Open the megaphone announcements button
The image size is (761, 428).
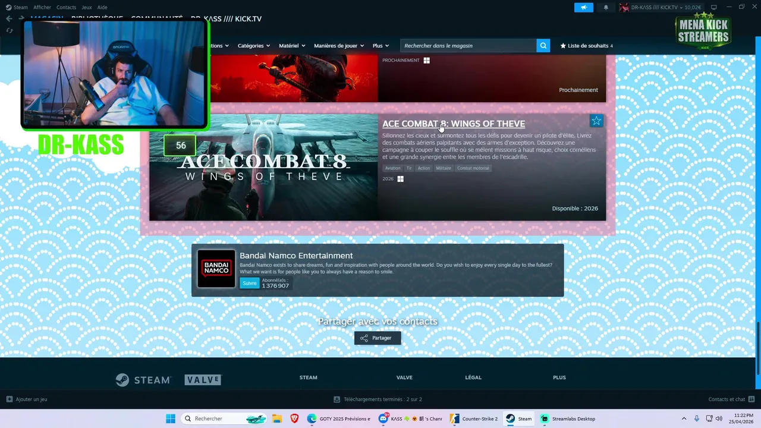click(584, 7)
